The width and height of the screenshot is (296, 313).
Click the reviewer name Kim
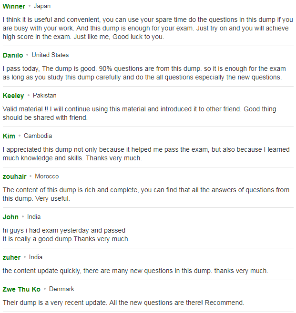point(9,136)
